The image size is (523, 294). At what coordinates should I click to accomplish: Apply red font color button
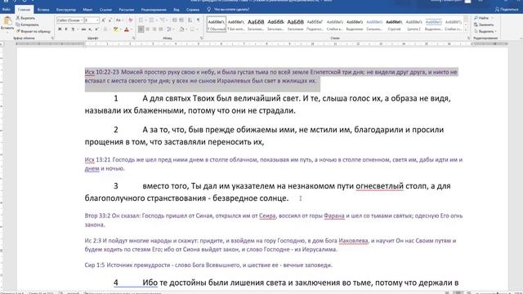point(127,29)
